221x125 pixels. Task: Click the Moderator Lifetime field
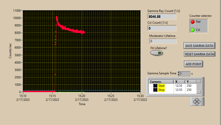pos(163,41)
